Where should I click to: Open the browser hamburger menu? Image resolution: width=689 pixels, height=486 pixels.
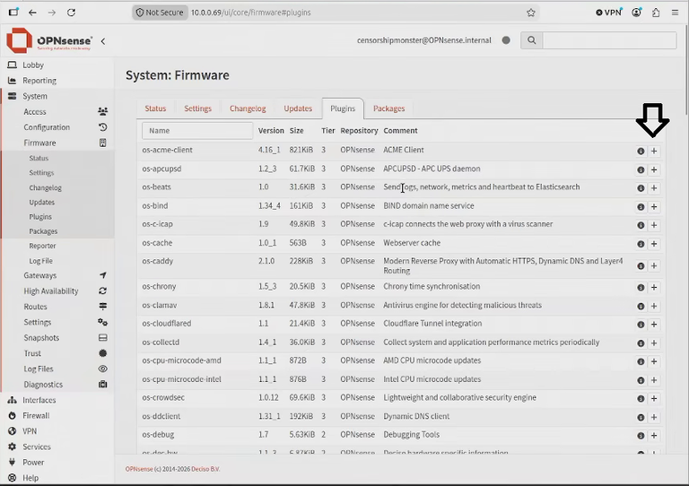pos(675,13)
